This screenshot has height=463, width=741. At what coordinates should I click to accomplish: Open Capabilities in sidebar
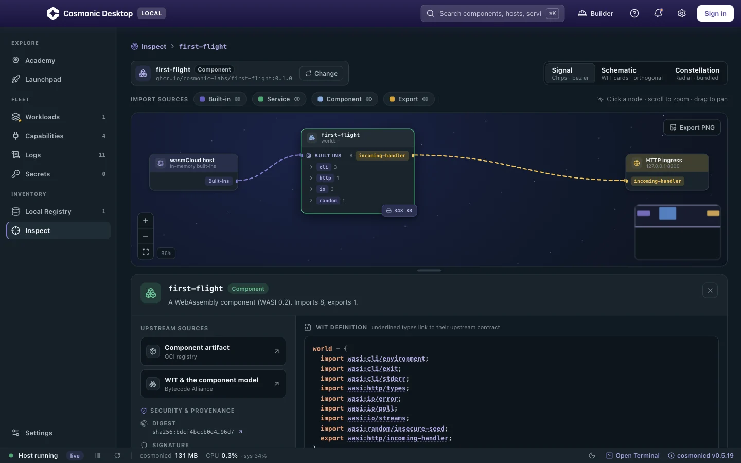58,136
